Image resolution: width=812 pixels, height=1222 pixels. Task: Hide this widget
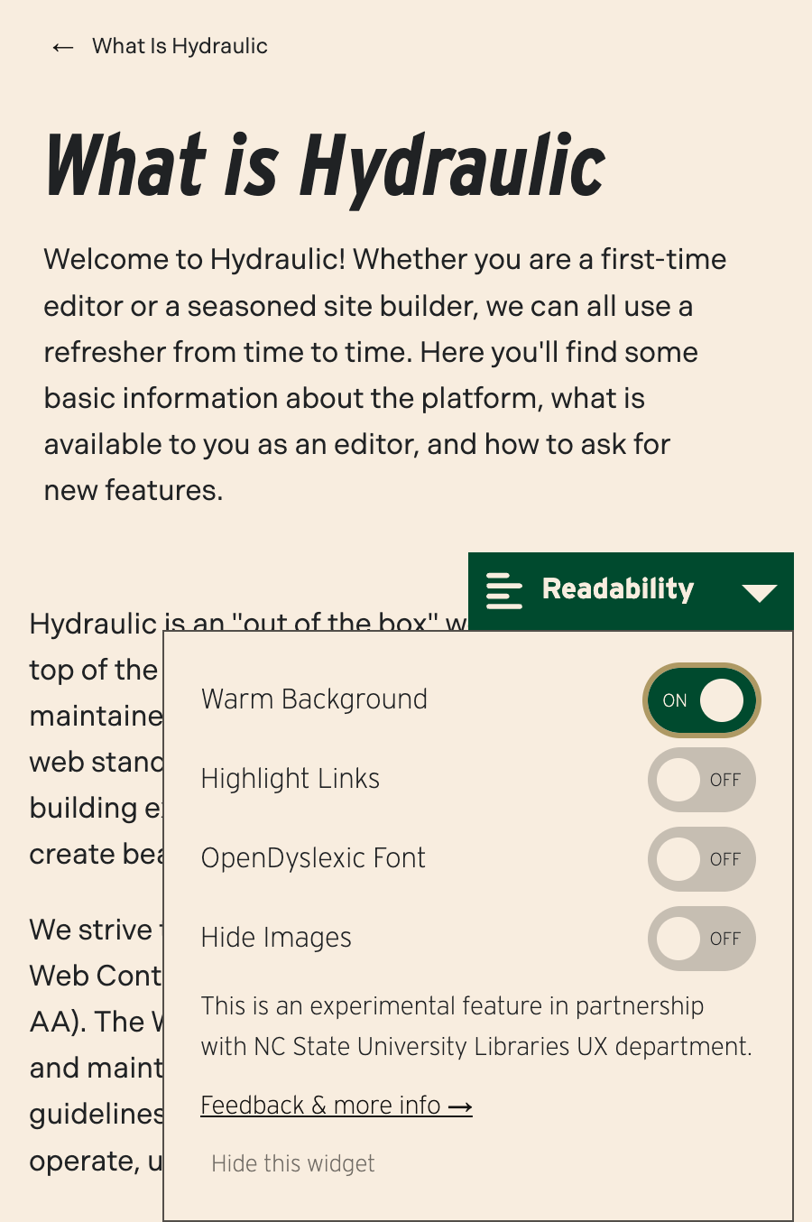(x=292, y=1163)
